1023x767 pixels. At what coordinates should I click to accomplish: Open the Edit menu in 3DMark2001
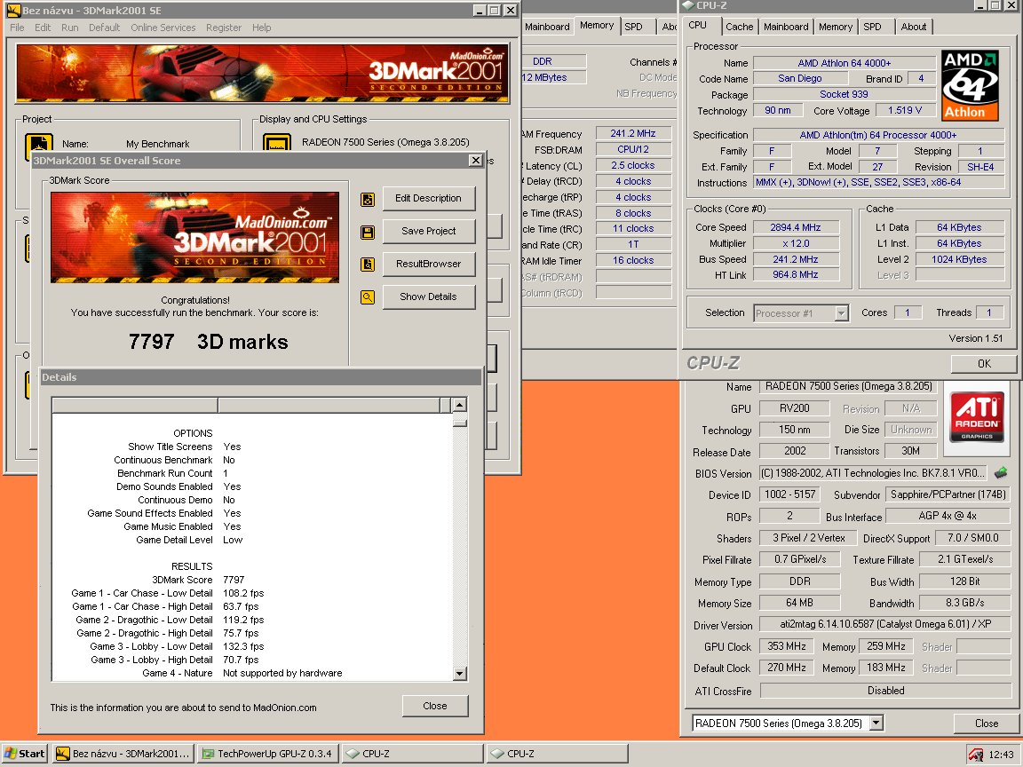(x=43, y=28)
